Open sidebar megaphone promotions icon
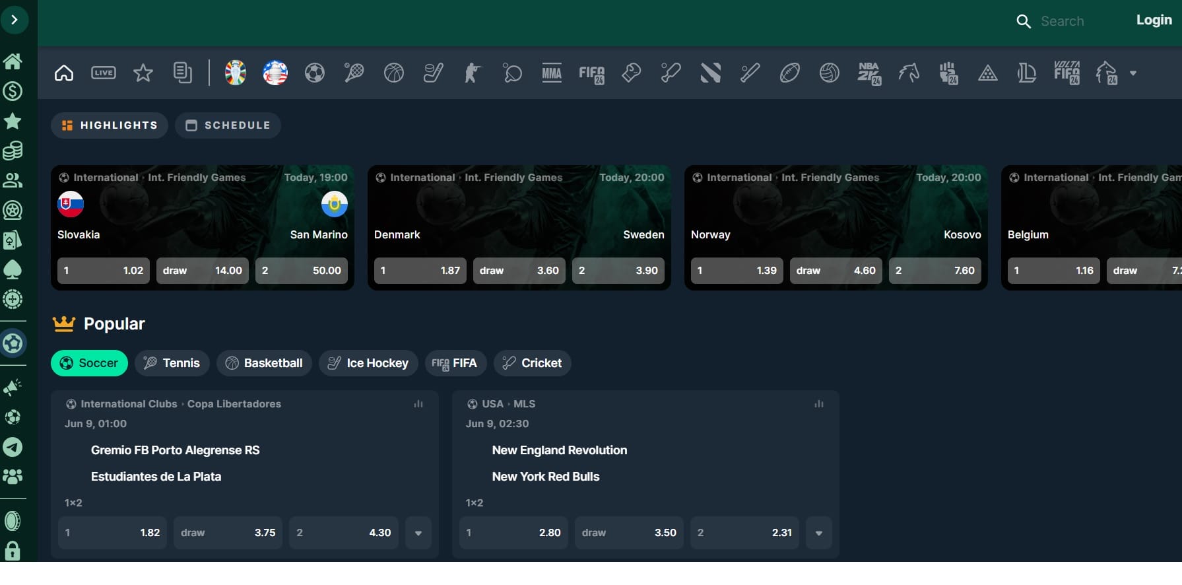This screenshot has width=1182, height=585. 13,387
